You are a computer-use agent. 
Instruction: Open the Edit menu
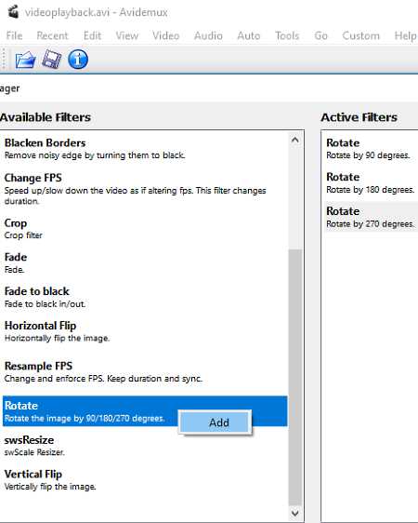click(92, 35)
